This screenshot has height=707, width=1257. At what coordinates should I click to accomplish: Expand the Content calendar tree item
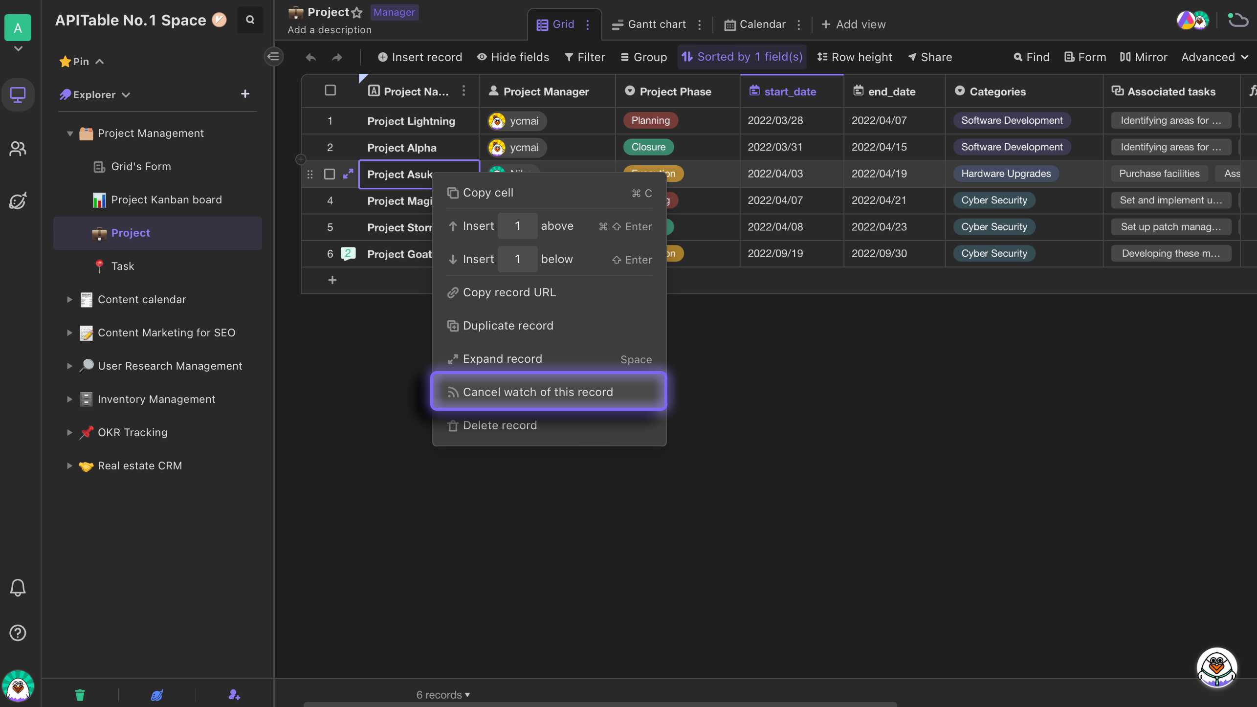69,300
